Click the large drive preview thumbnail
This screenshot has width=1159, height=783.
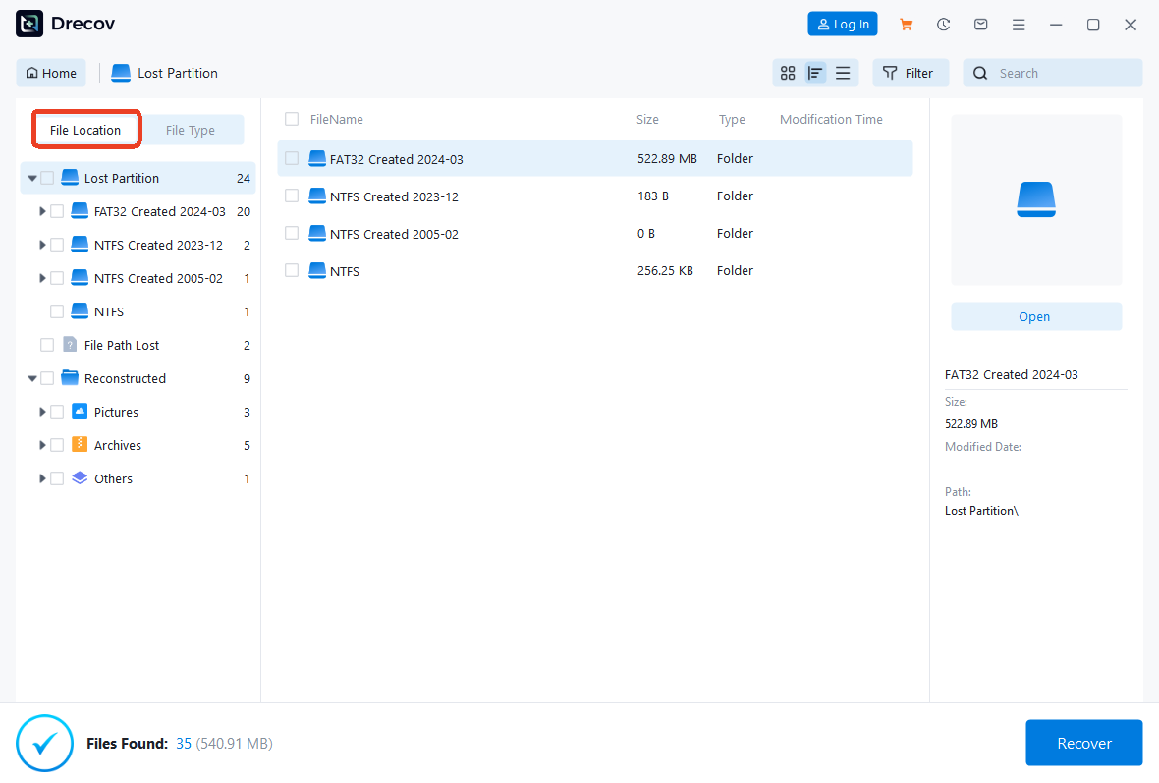pyautogui.click(x=1036, y=200)
